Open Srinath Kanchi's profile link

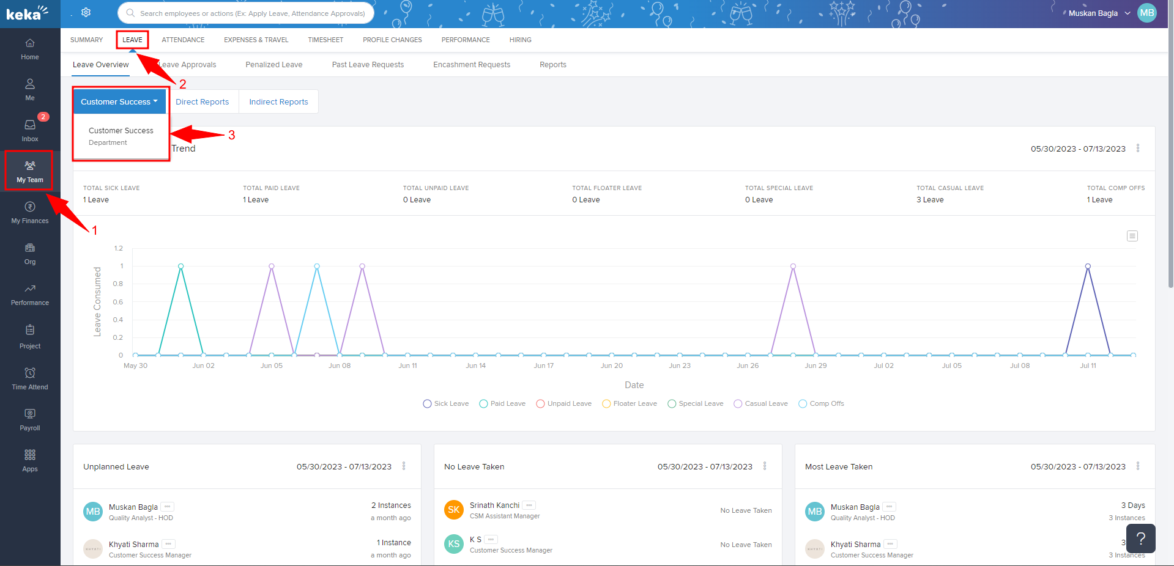tap(494, 505)
